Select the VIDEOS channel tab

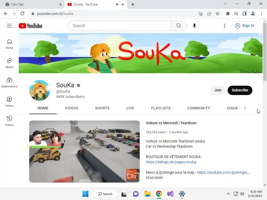tap(71, 108)
